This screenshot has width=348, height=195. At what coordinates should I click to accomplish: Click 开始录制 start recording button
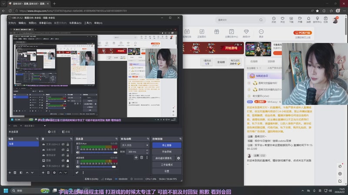tap(167, 152)
